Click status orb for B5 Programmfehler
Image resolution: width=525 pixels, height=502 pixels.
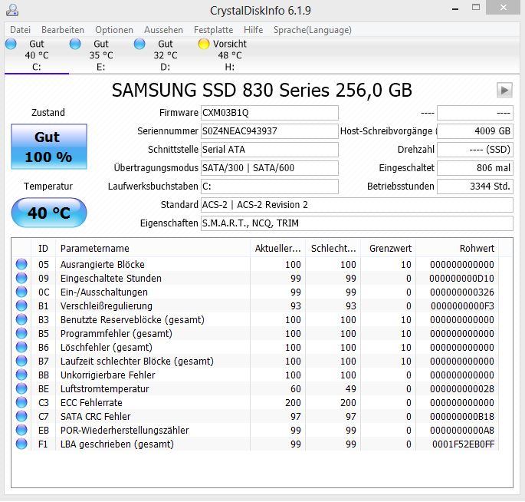pyautogui.click(x=21, y=333)
